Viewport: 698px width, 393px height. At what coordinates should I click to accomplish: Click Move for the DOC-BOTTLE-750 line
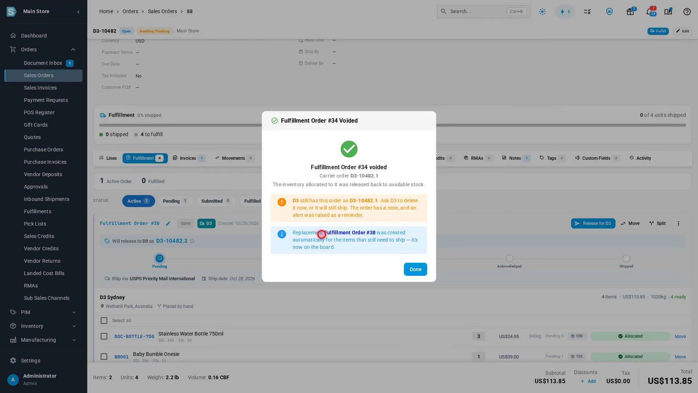680,337
